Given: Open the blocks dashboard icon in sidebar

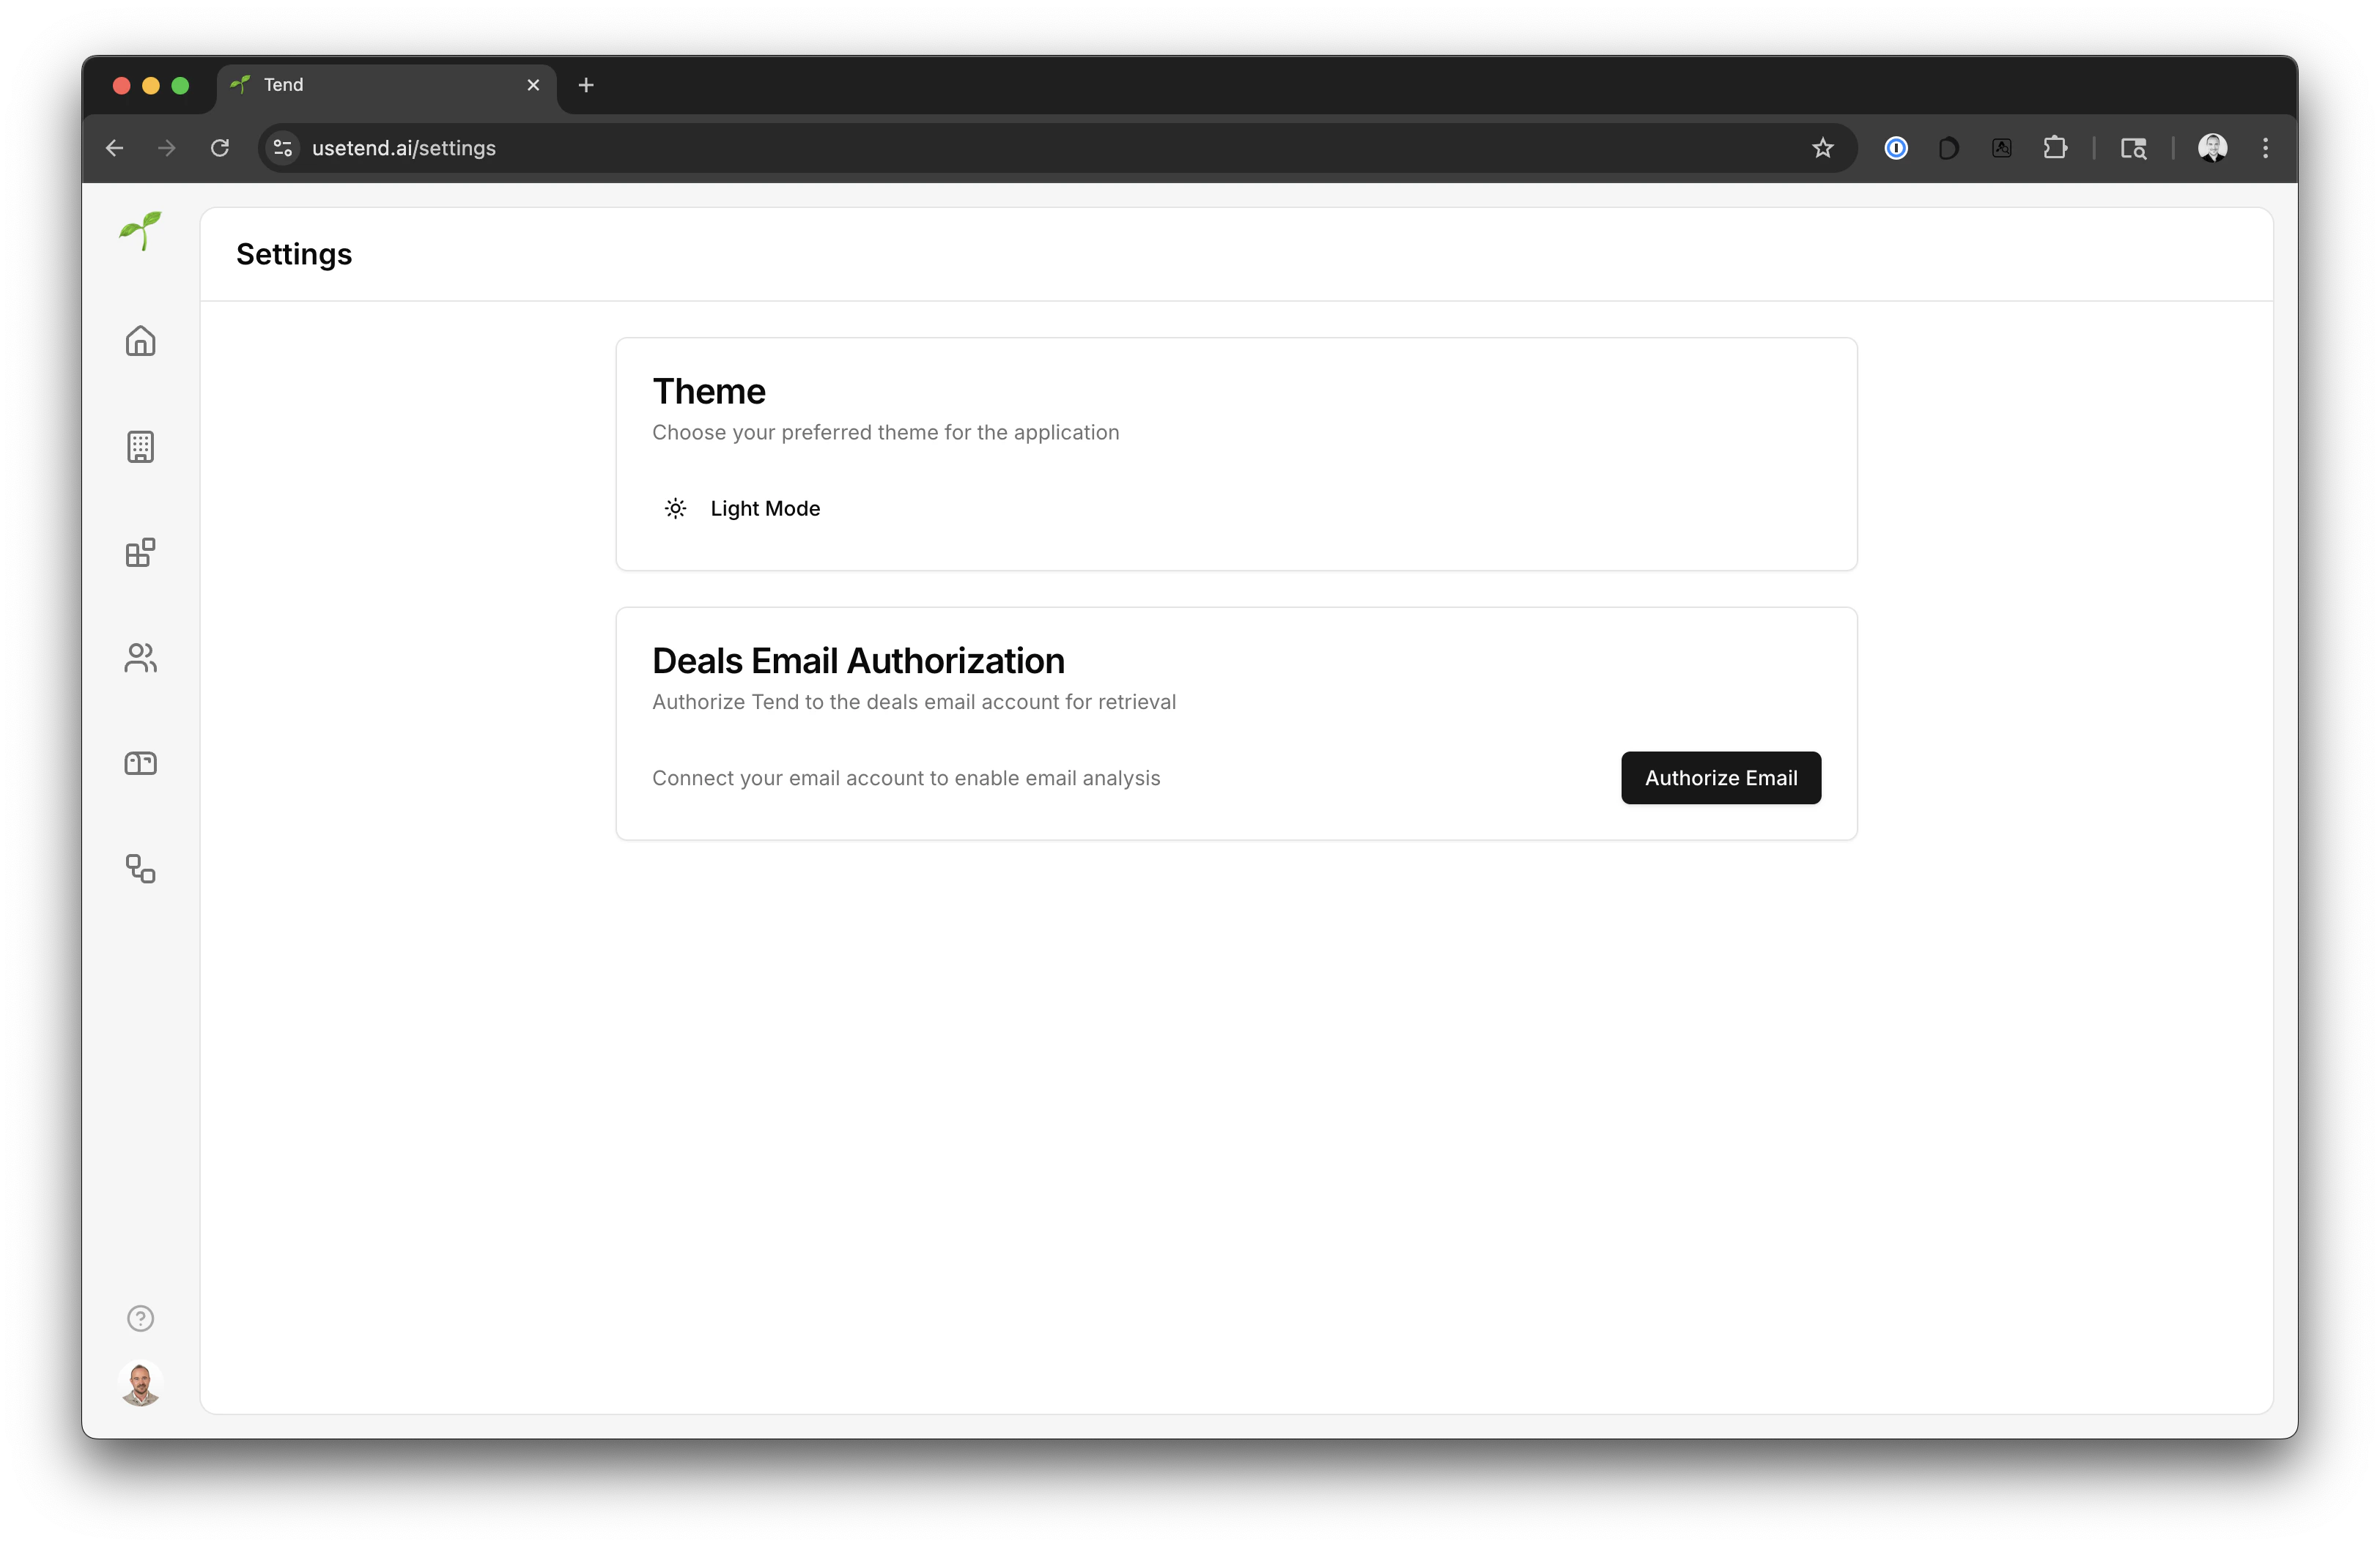Looking at the screenshot, I should coord(140,552).
